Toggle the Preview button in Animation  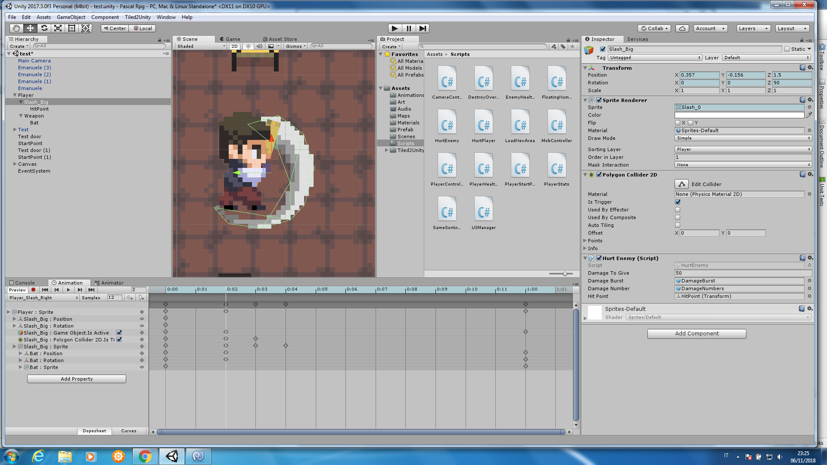click(x=18, y=290)
